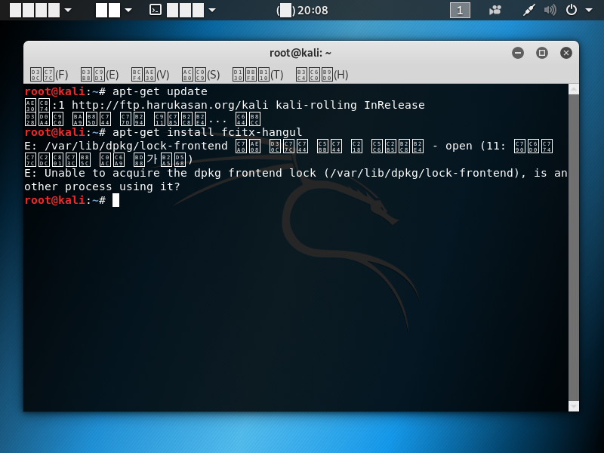Click the root@kali: ~ window title bar

[x=300, y=53]
